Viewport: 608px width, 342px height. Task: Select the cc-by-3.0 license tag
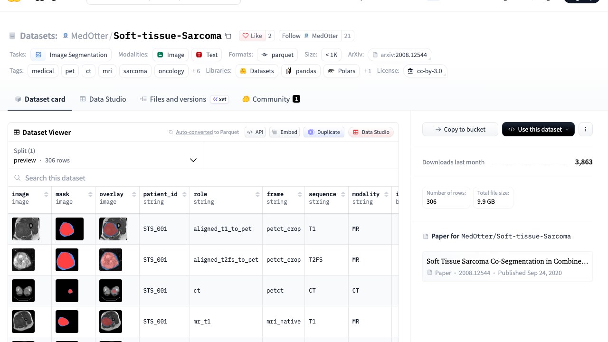coord(425,71)
